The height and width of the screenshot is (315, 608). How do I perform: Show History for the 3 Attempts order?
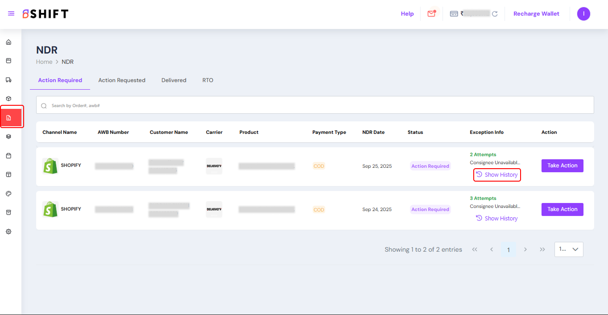pyautogui.click(x=497, y=218)
